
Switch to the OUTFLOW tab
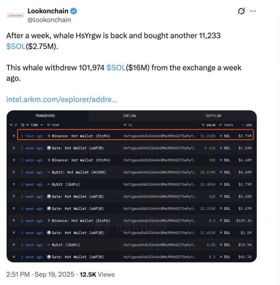(x=213, y=116)
